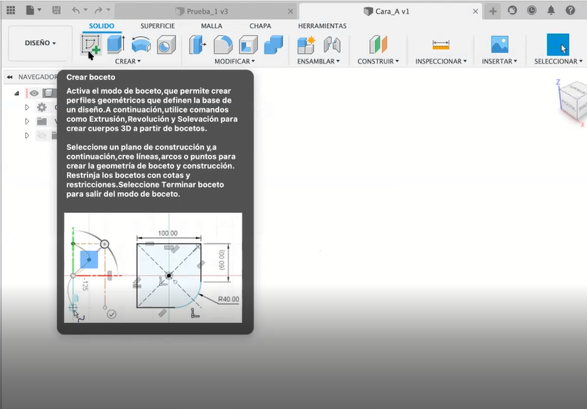Collapse the NAVEGADOR panel arrows
The image size is (587, 409).
click(x=9, y=77)
